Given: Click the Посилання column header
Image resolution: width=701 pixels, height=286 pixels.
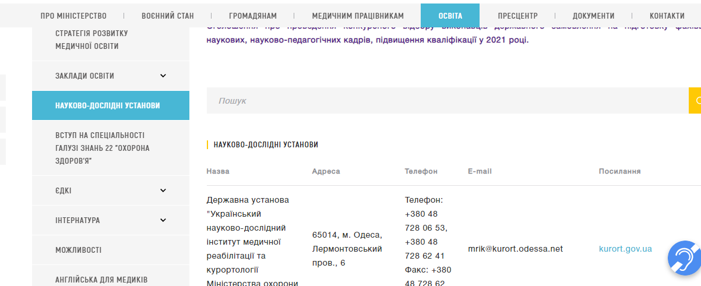Looking at the screenshot, I should (619, 171).
